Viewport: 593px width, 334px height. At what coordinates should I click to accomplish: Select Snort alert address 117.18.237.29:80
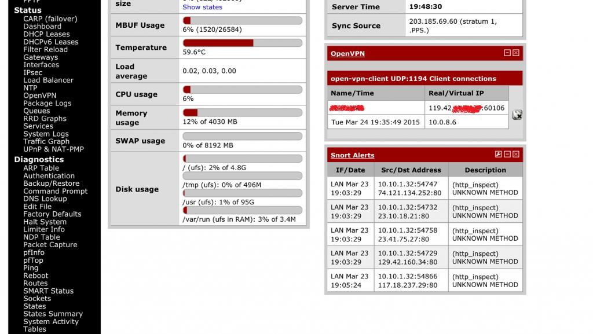[408, 285]
